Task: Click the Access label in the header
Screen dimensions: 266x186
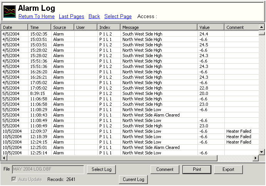Action: (x=147, y=17)
